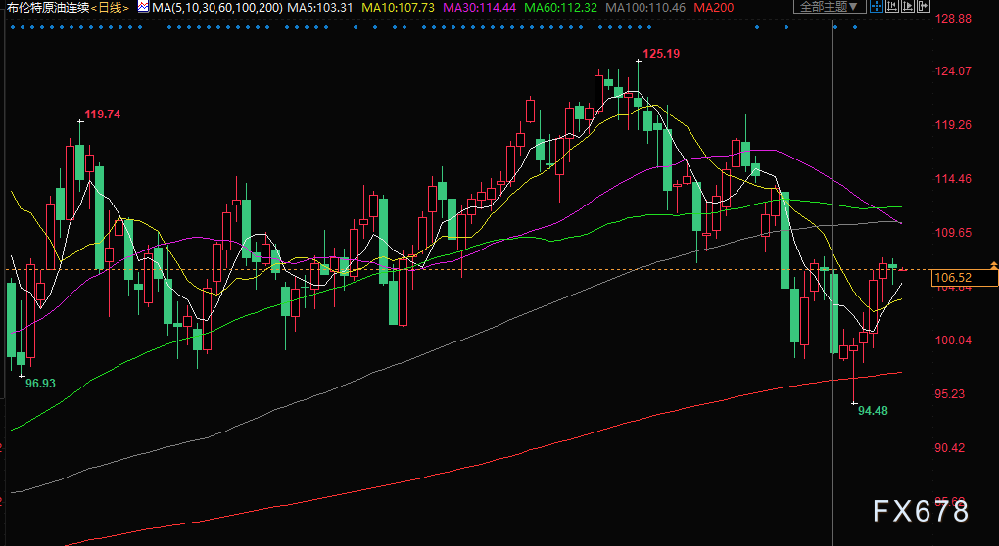Click the green MA60:112.32 label
This screenshot has width=999, height=546.
pyautogui.click(x=560, y=8)
